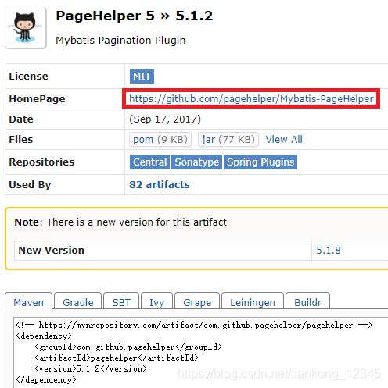The height and width of the screenshot is (388, 388).
Task: Click the HomePage row label
Action: pyautogui.click(x=37, y=99)
